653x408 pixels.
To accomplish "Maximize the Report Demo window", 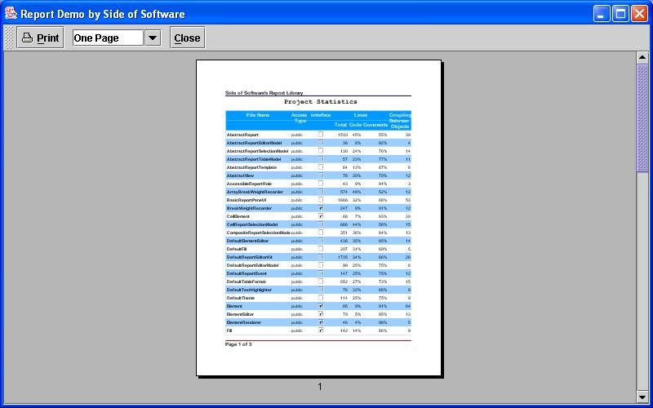I will click(620, 14).
